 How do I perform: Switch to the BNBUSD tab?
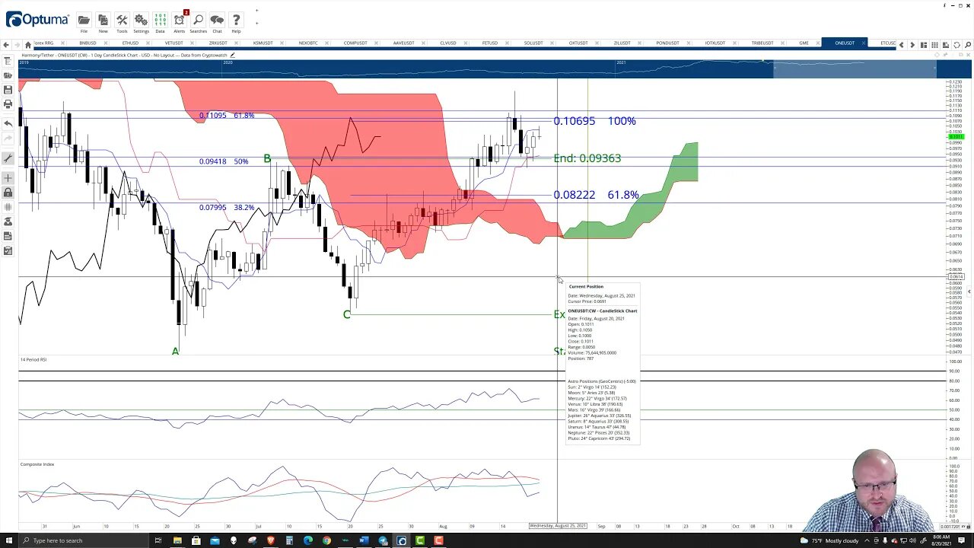click(x=88, y=43)
